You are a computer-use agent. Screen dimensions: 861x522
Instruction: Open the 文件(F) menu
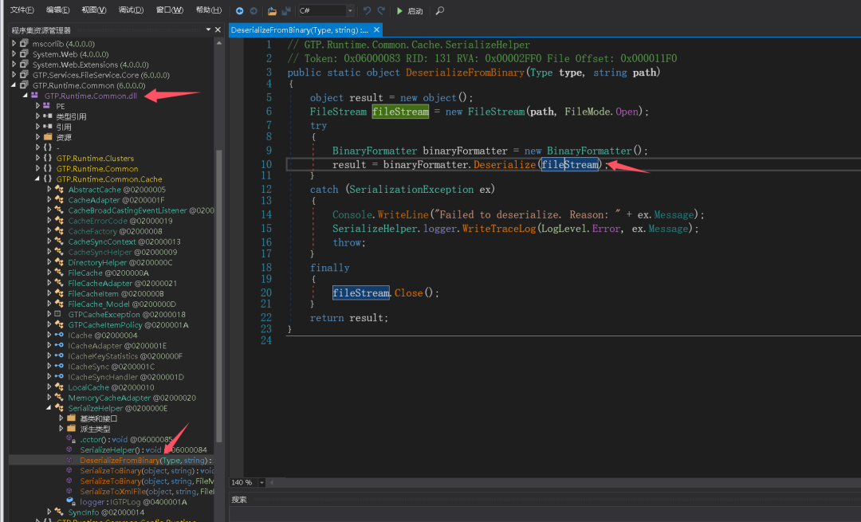pos(22,10)
